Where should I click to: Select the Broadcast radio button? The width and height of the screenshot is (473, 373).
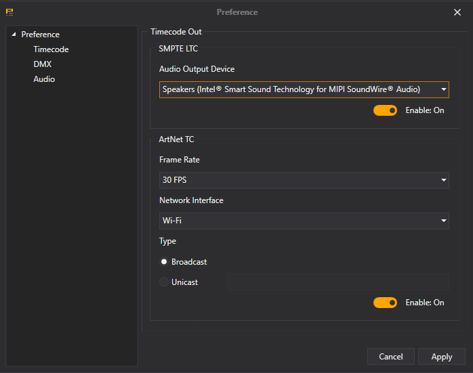pyautogui.click(x=164, y=262)
